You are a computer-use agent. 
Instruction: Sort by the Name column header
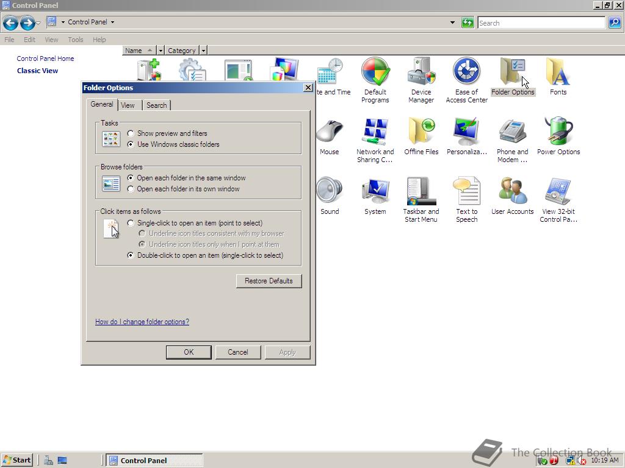pos(139,51)
